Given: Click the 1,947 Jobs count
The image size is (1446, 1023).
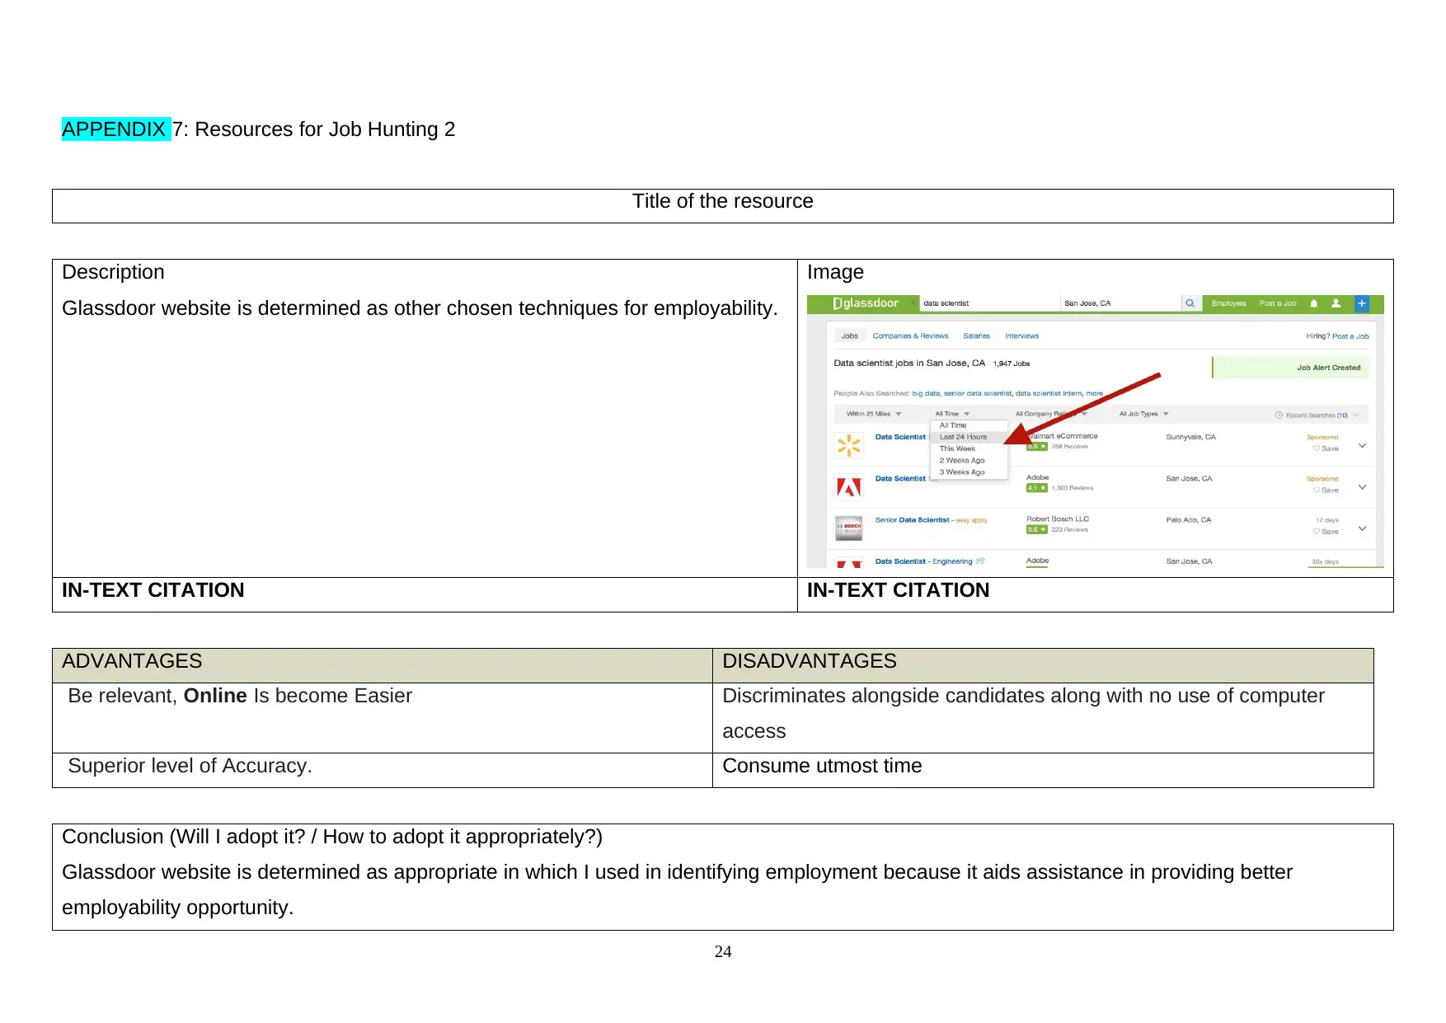Looking at the screenshot, I should tap(1012, 364).
